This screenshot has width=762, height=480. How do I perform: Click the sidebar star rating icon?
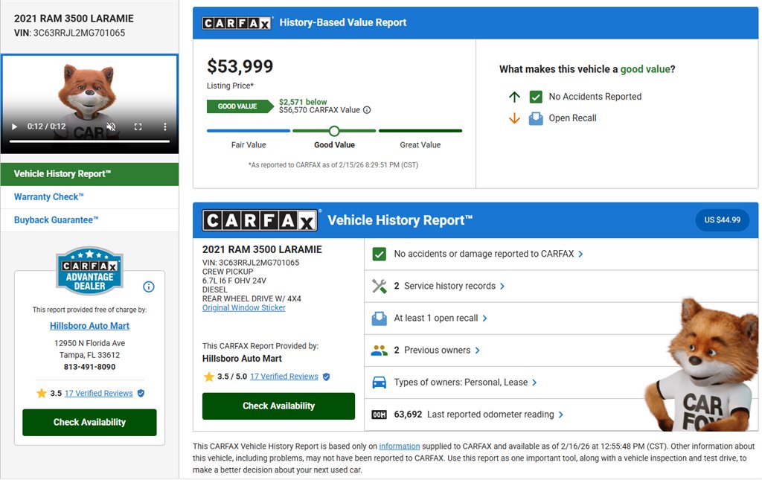[42, 392]
